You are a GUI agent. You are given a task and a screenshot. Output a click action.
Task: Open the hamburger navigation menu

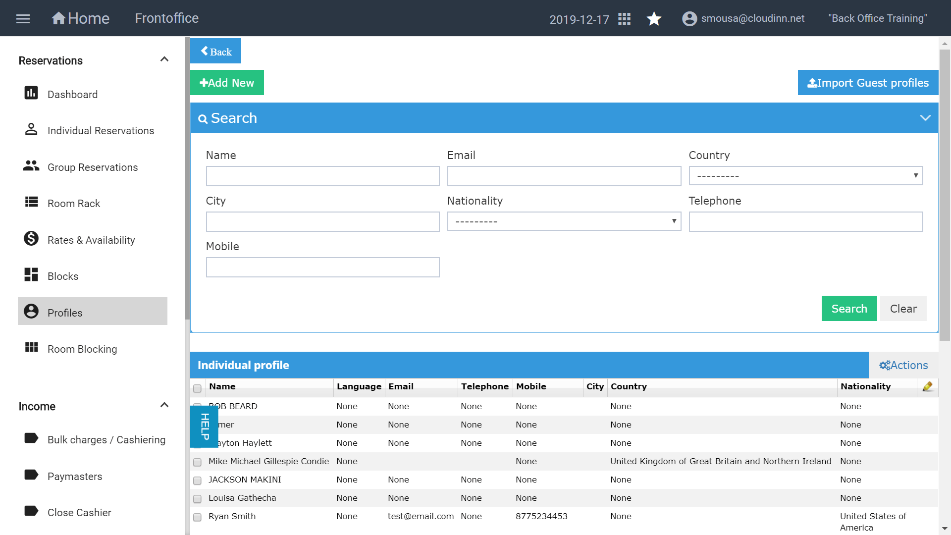(x=23, y=19)
